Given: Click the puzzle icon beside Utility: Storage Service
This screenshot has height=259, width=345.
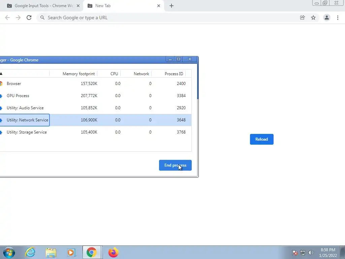Looking at the screenshot, I should pos(1,132).
